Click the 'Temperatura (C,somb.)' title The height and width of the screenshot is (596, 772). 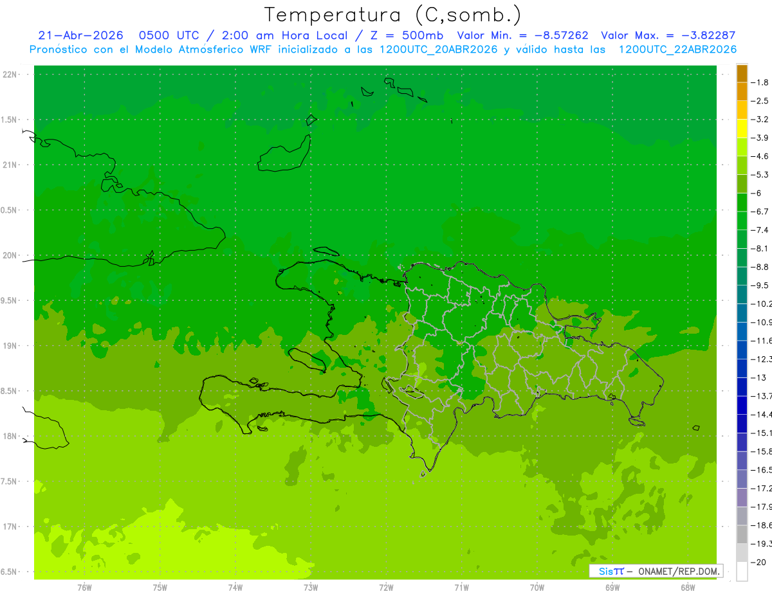pyautogui.click(x=392, y=15)
